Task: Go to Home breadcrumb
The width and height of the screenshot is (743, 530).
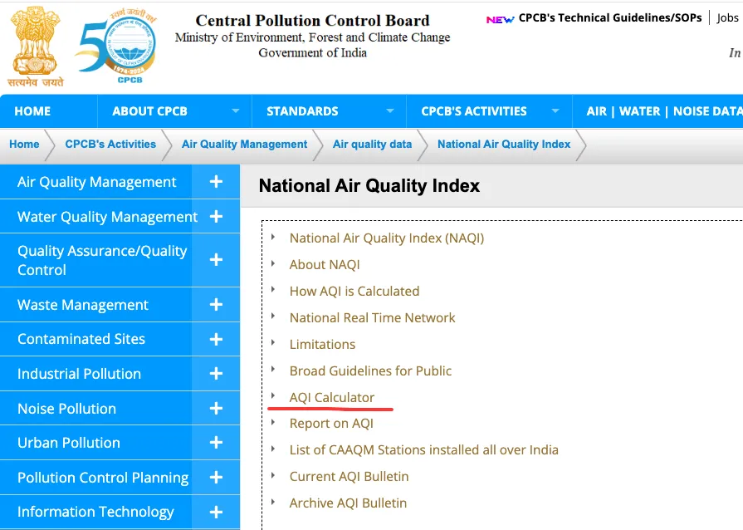Action: click(24, 144)
